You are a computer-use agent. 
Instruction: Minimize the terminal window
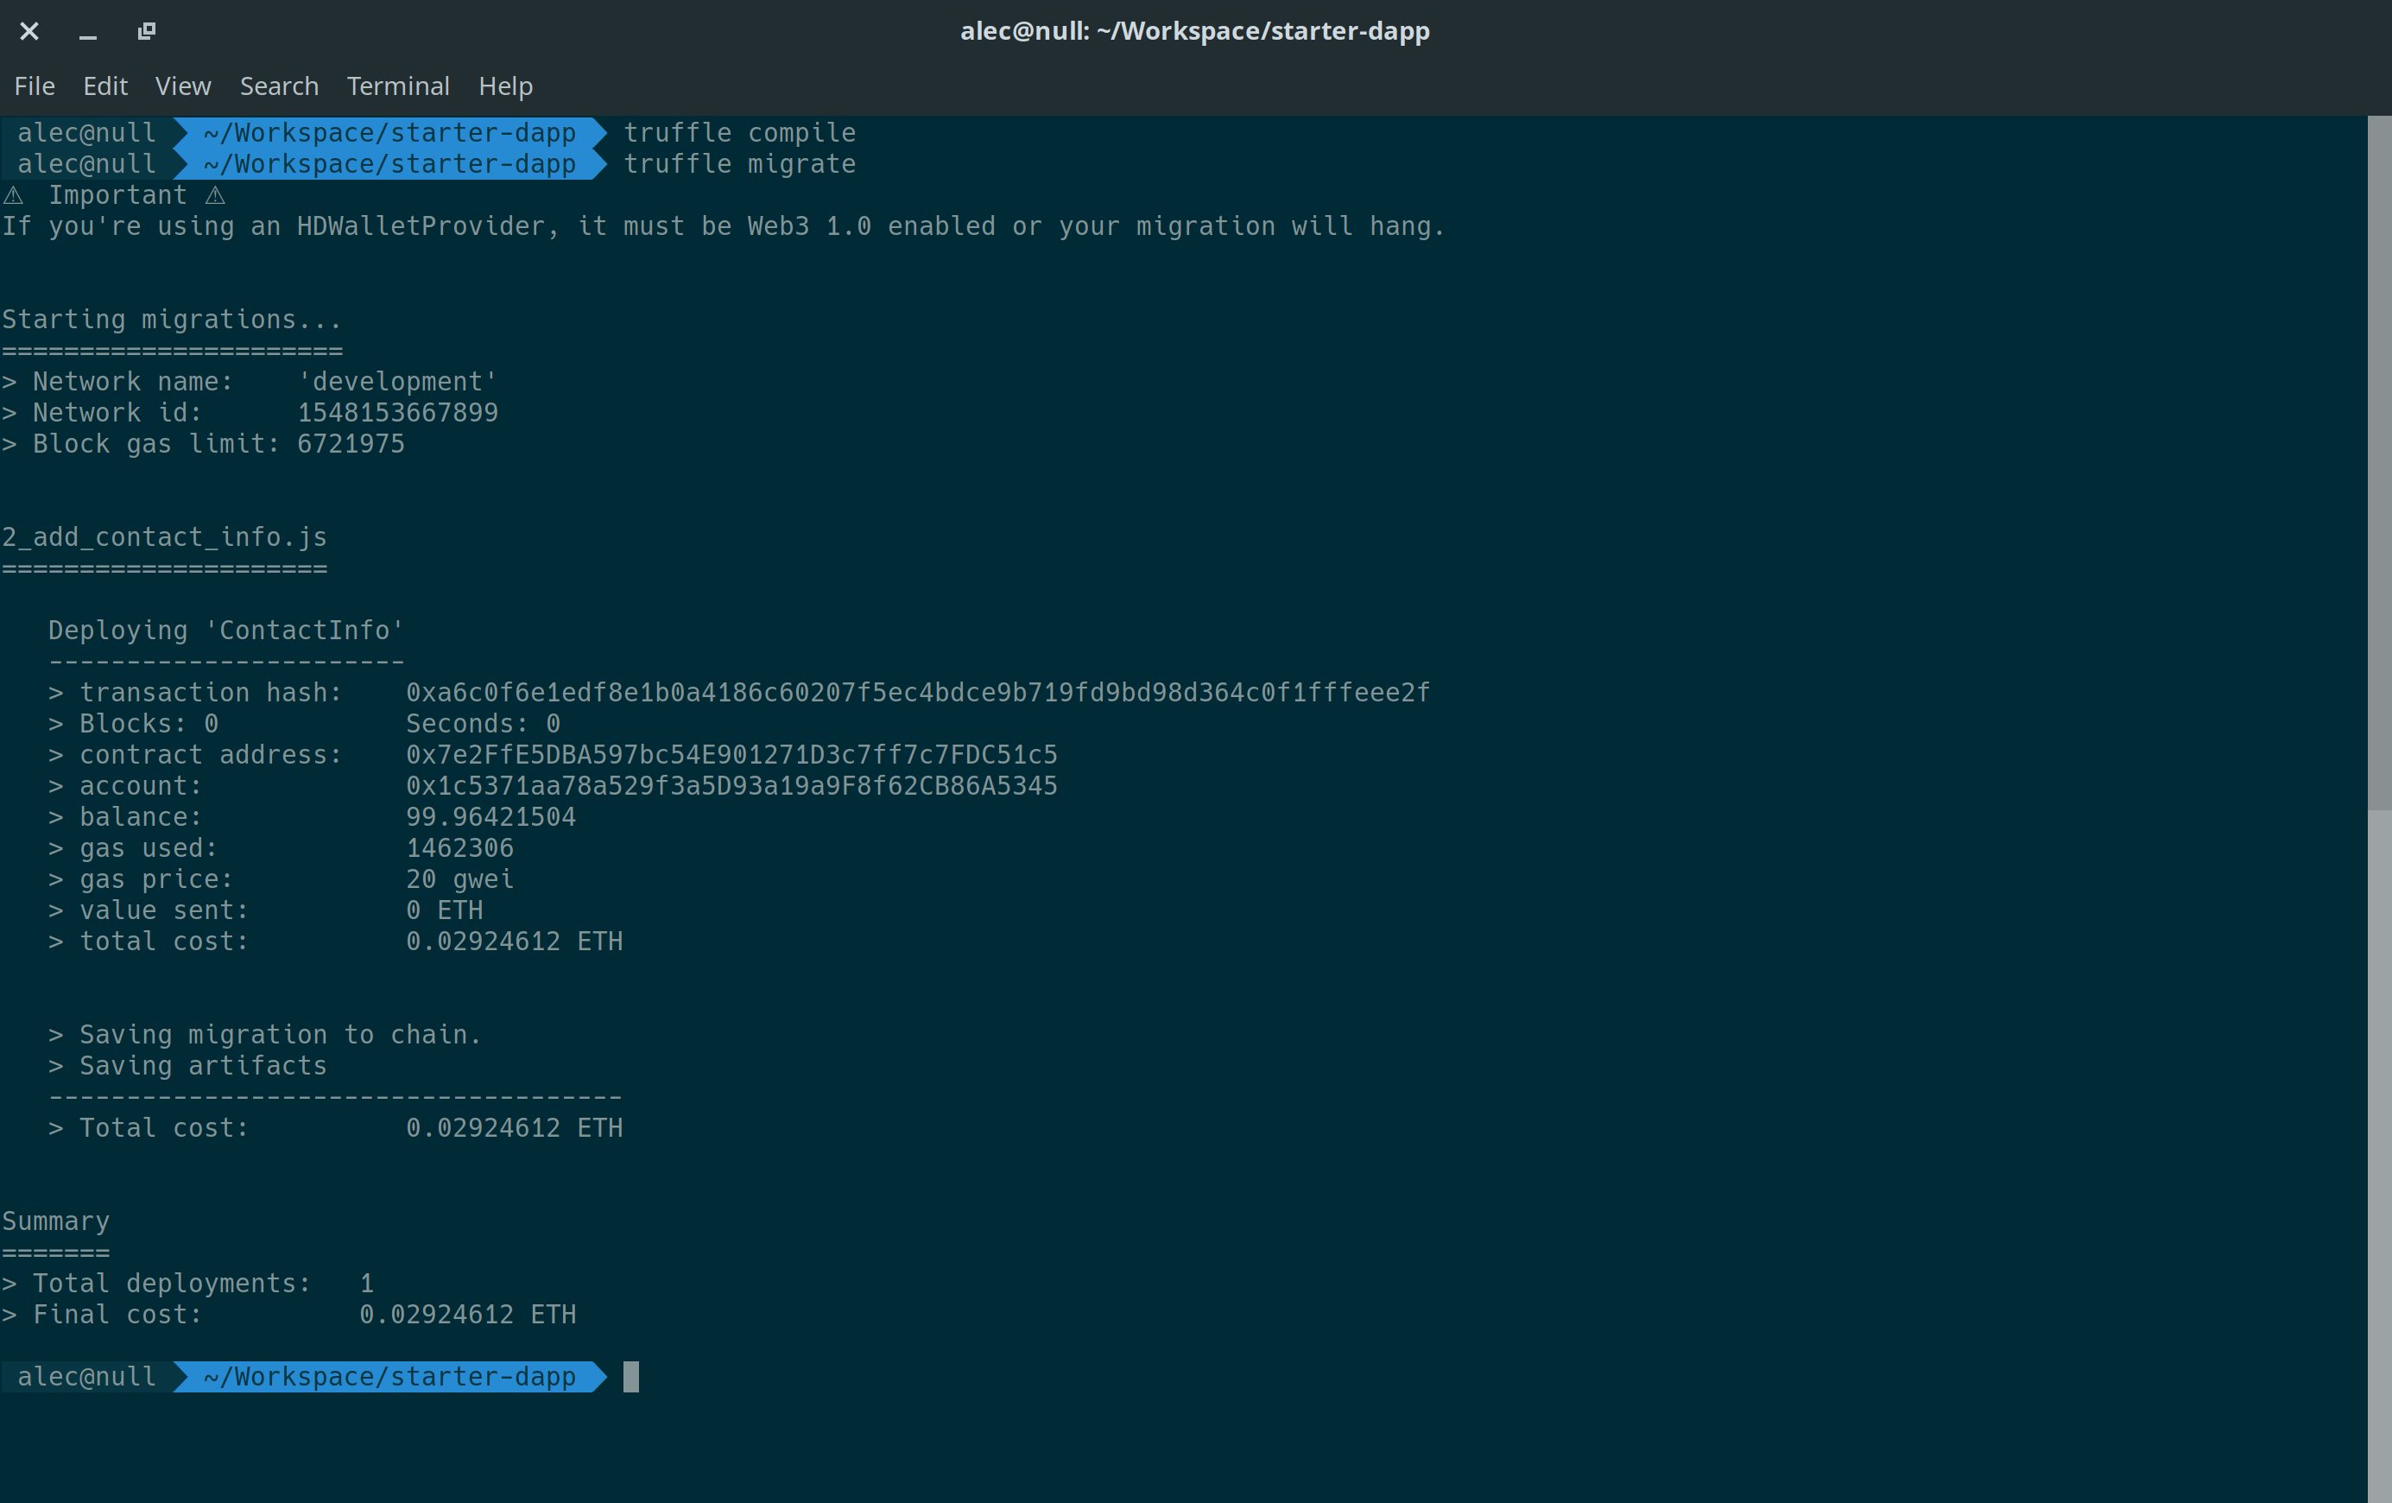click(88, 32)
